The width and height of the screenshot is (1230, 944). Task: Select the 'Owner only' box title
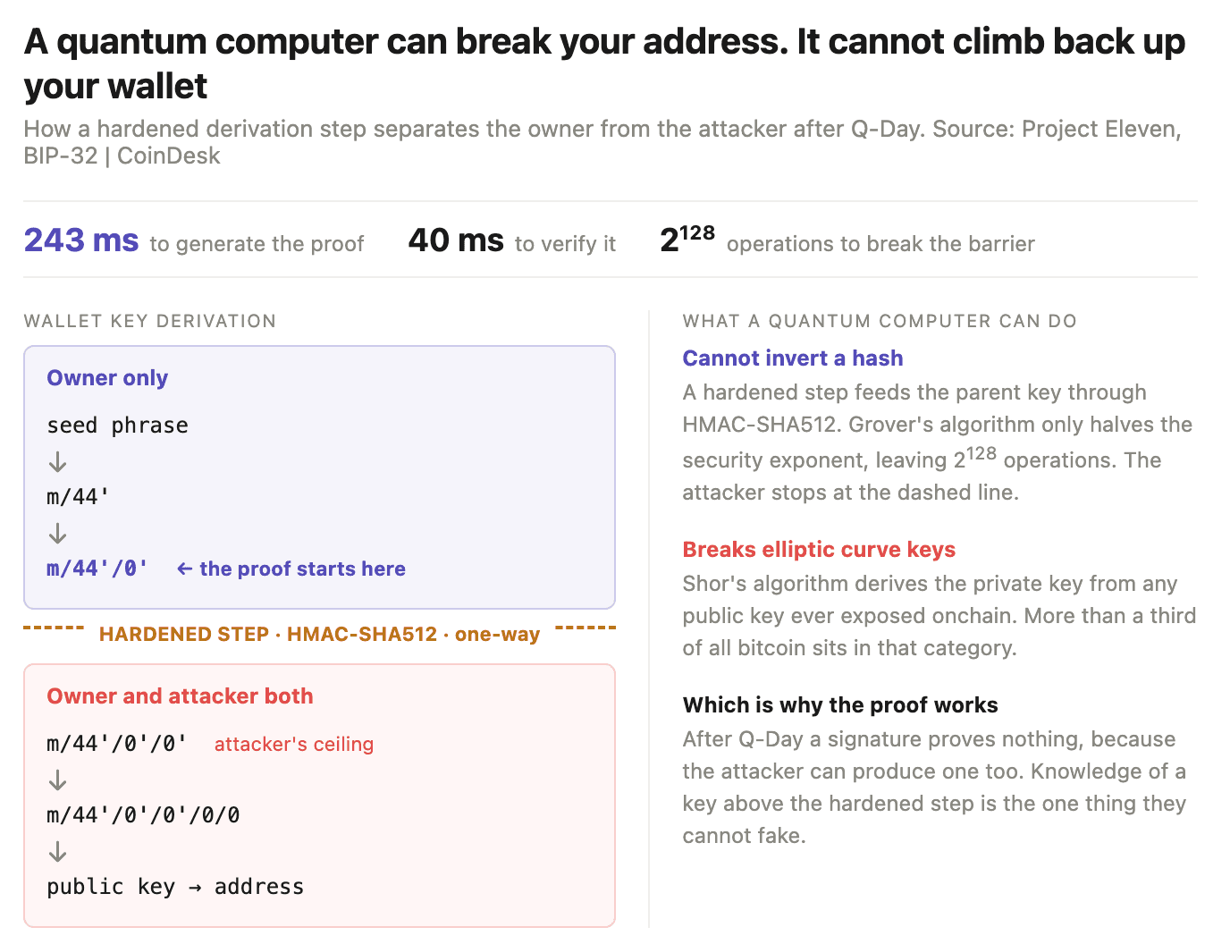(107, 377)
